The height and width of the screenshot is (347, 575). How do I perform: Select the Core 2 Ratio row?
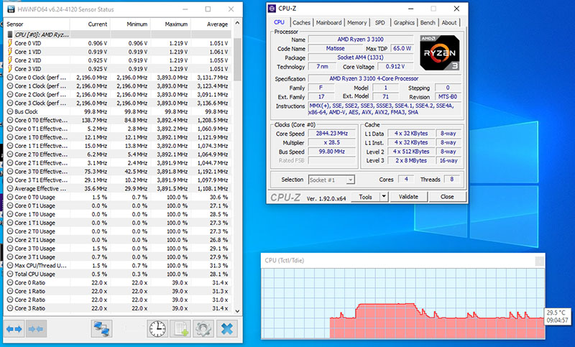[x=118, y=300]
